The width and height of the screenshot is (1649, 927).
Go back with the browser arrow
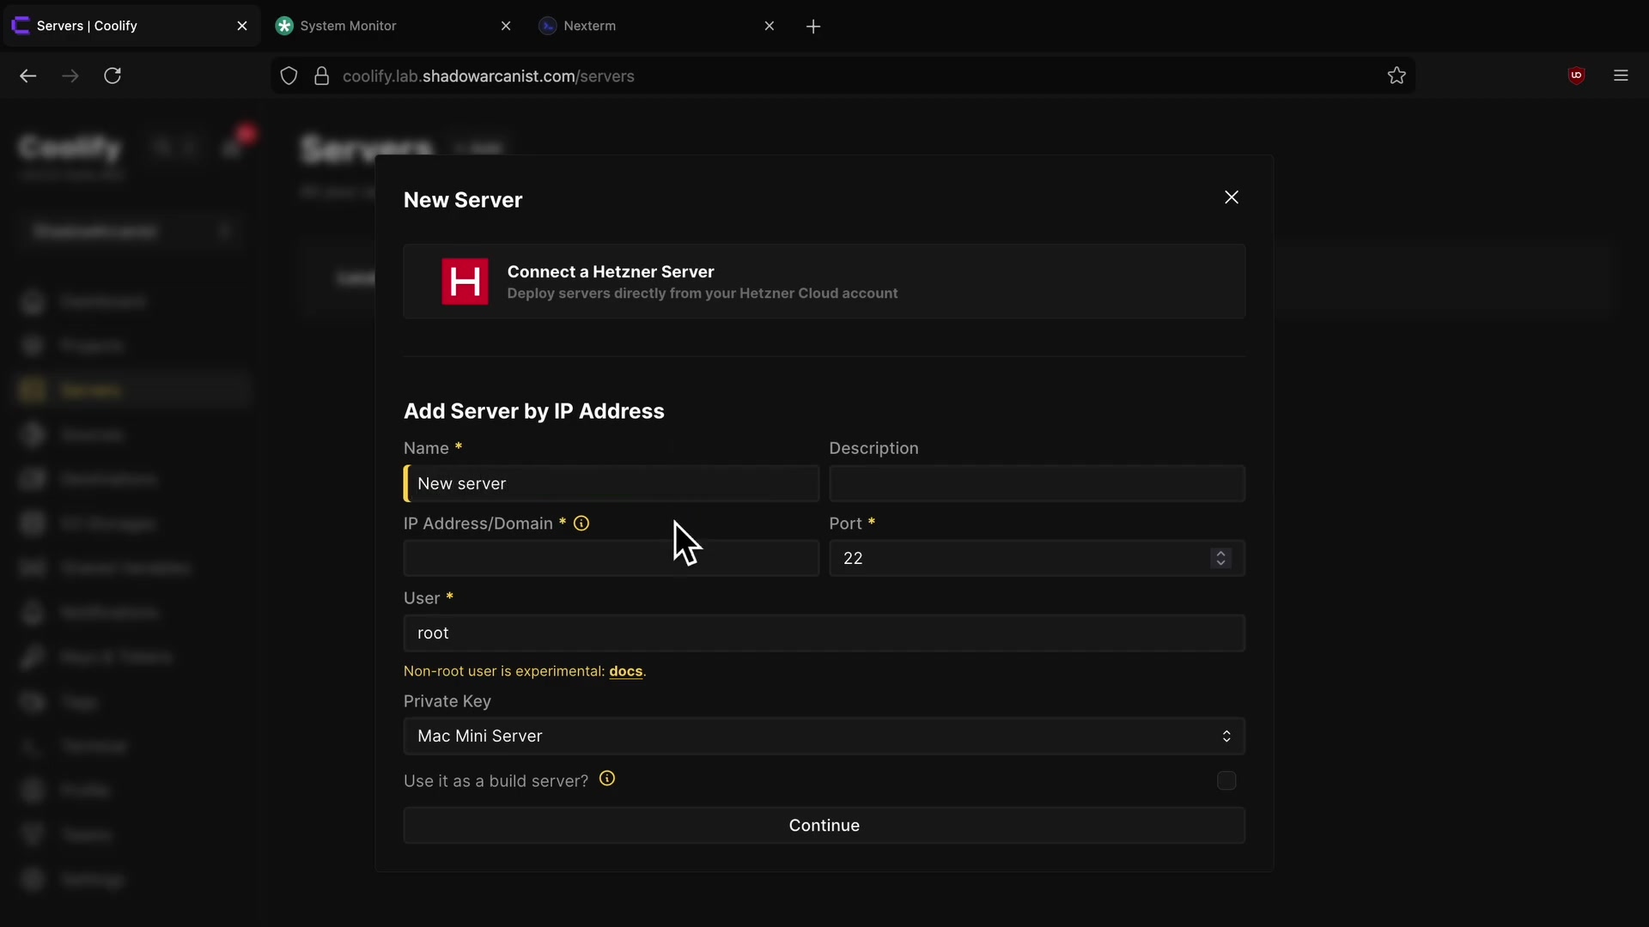point(28,76)
